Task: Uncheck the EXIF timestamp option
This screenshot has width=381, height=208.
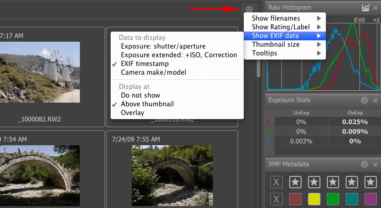Action: 145,64
